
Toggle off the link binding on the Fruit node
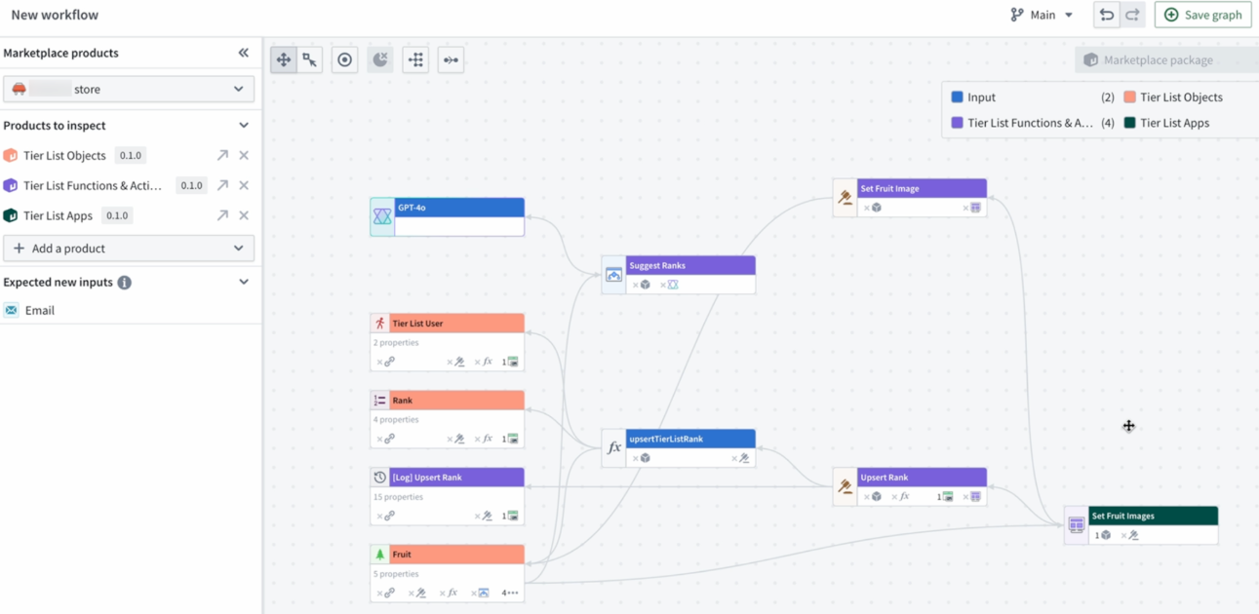coord(387,592)
